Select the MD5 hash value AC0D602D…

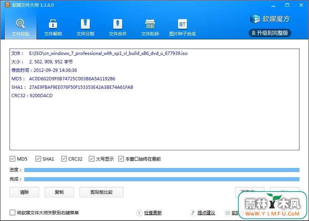tap(72, 79)
